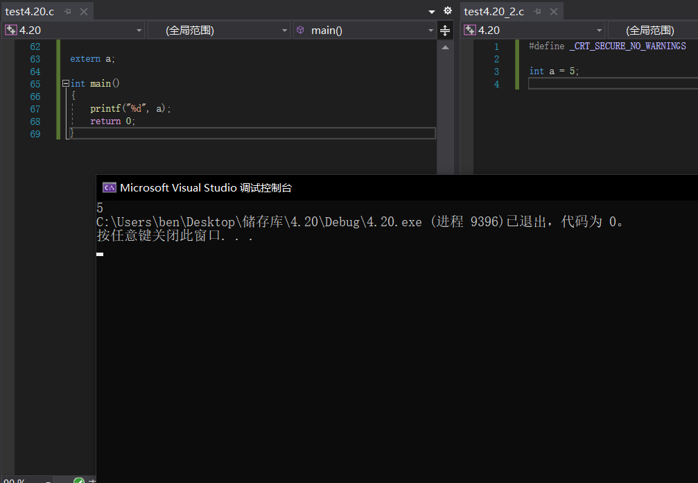Image resolution: width=698 pixels, height=483 pixels.
Task: Click the console exe path exit message
Action: click(x=360, y=221)
